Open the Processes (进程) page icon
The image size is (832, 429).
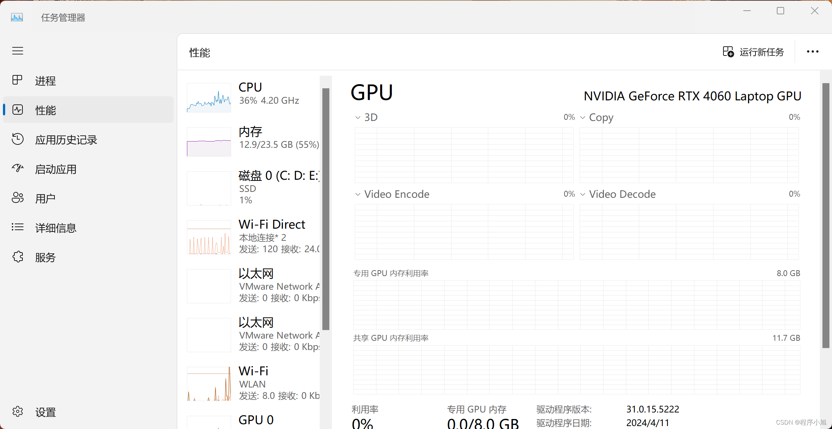click(17, 80)
